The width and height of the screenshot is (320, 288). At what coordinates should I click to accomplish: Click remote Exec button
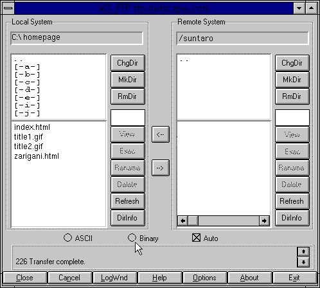(292, 151)
